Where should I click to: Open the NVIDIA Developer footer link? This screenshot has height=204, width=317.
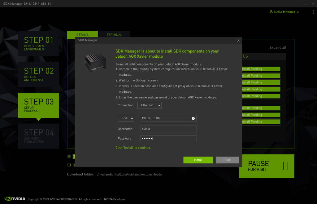click(115, 199)
